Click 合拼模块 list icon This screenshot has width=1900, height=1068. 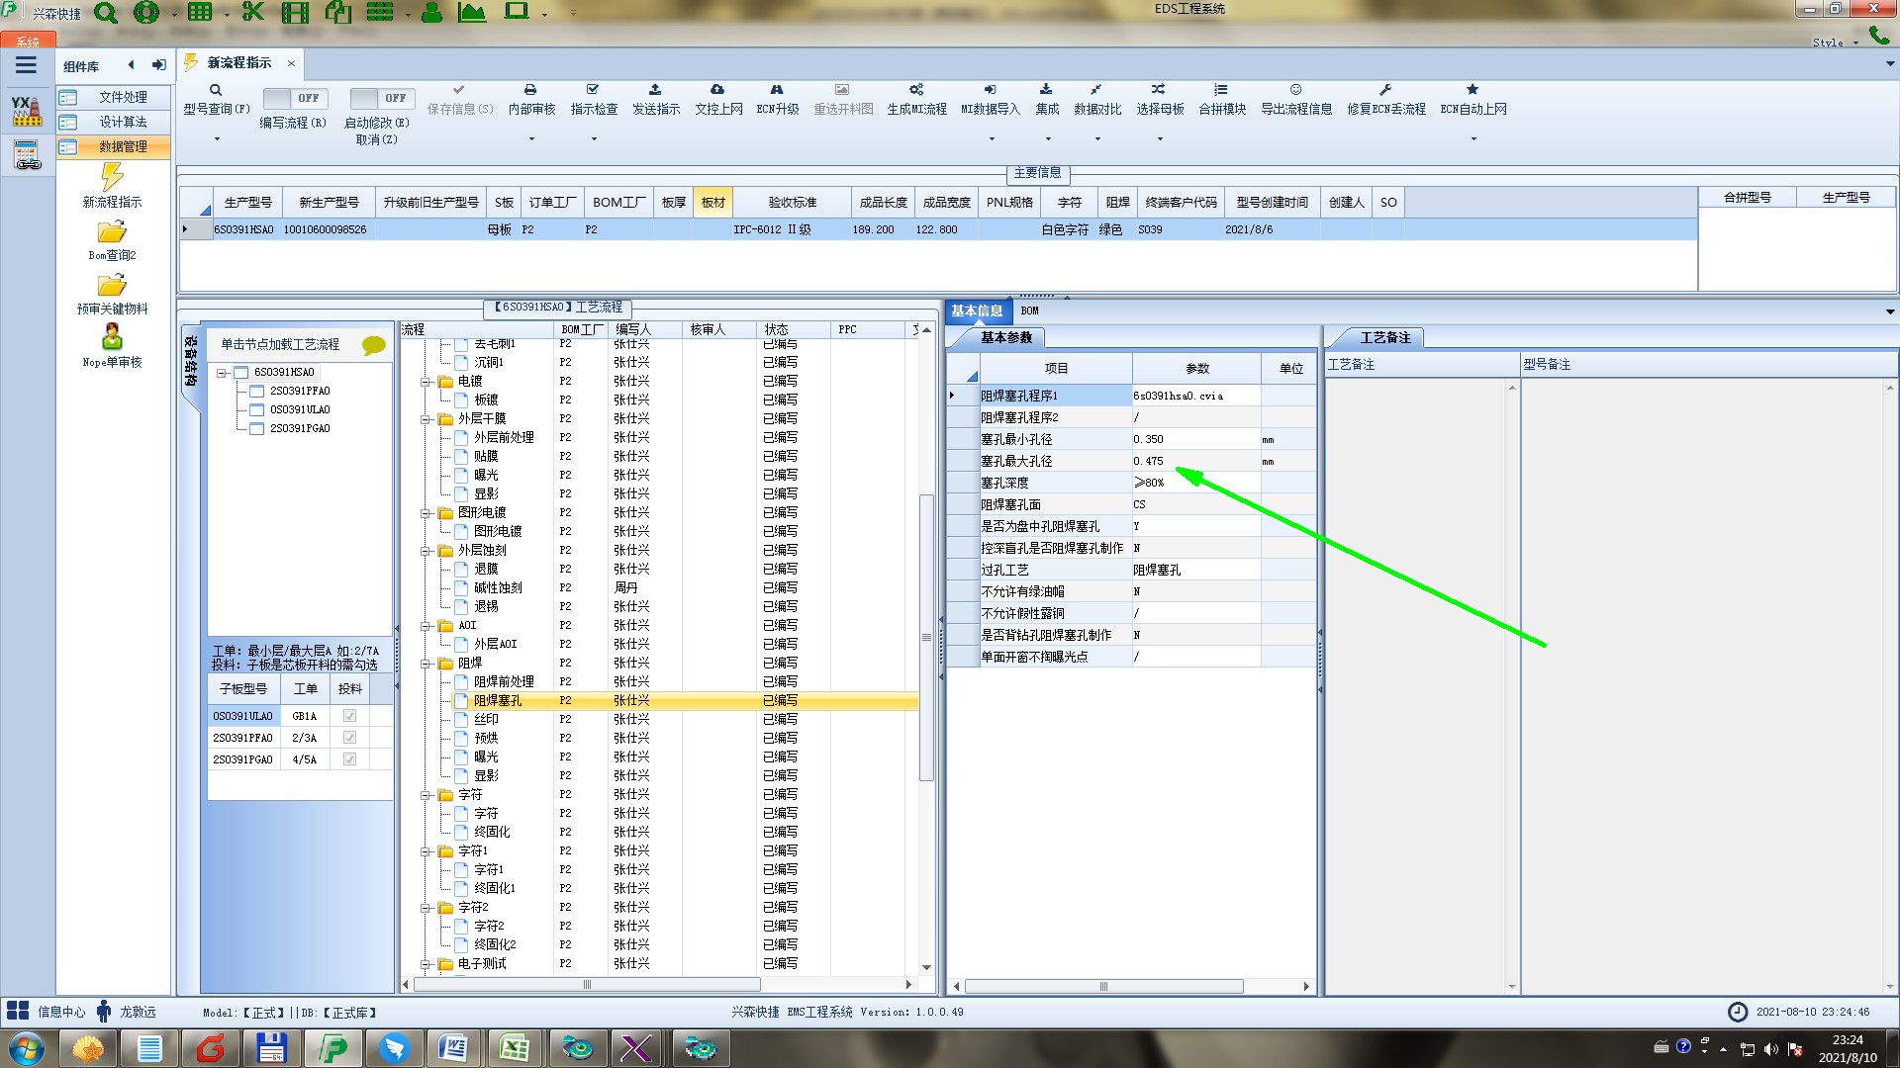pyautogui.click(x=1221, y=90)
